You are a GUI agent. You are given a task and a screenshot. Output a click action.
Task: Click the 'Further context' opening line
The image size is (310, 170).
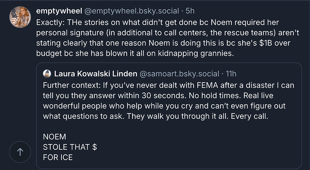click(x=168, y=85)
